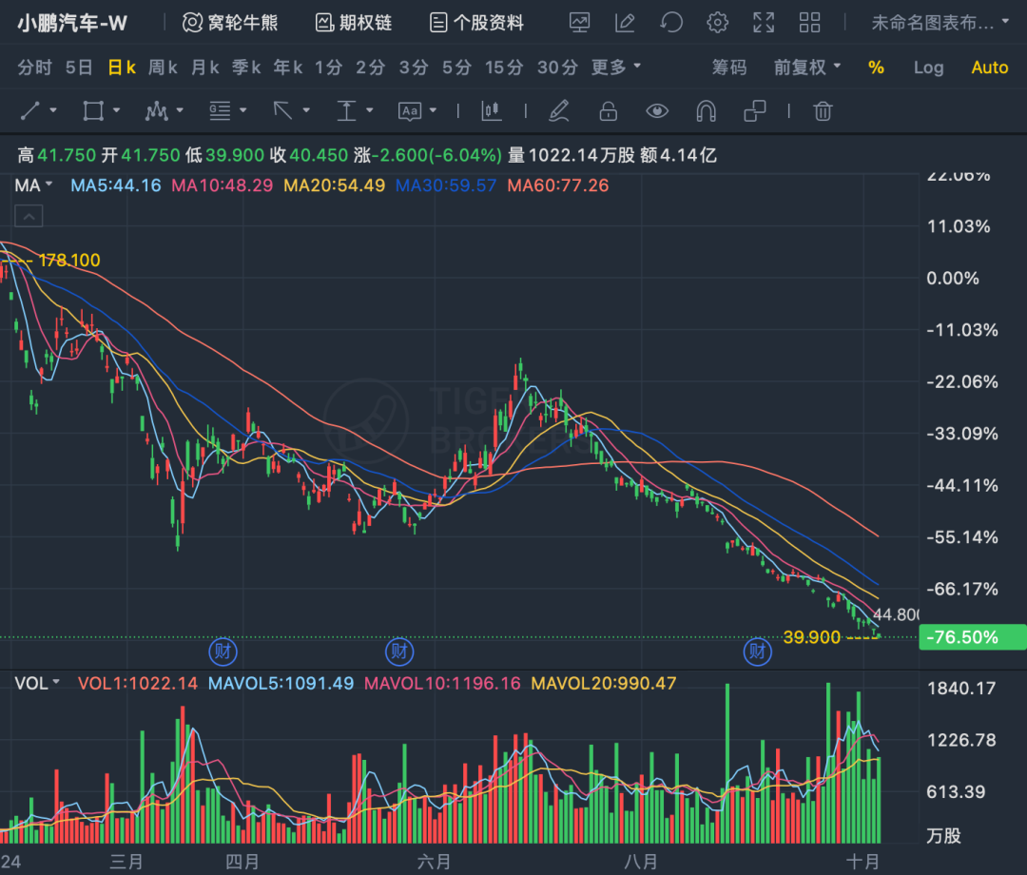Toggle the percent axis mode
The width and height of the screenshot is (1027, 875).
pyautogui.click(x=876, y=68)
